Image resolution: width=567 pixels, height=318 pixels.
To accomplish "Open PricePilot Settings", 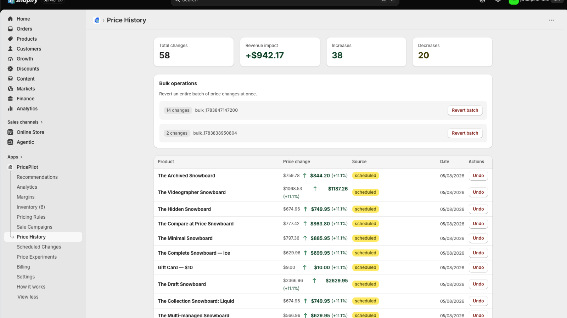I will [26, 277].
